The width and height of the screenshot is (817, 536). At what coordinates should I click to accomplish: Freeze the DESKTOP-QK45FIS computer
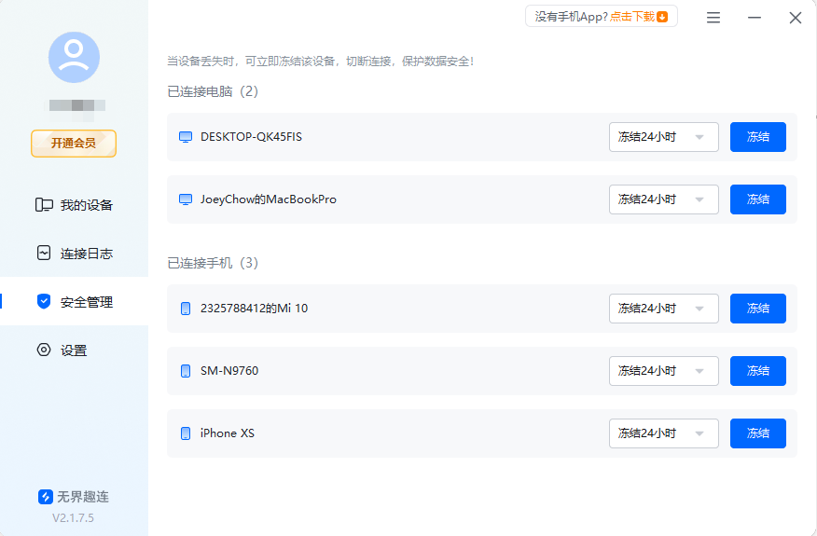pyautogui.click(x=757, y=137)
